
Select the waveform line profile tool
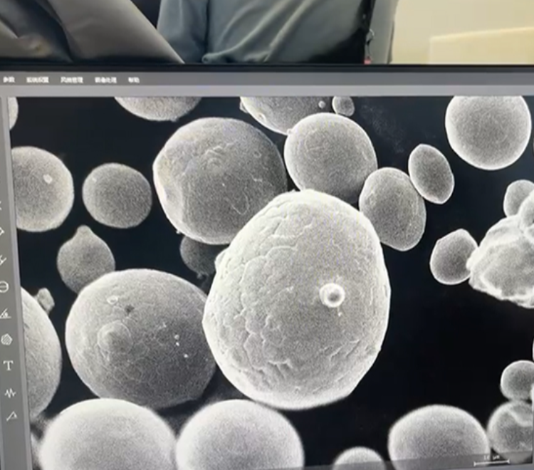10,393
